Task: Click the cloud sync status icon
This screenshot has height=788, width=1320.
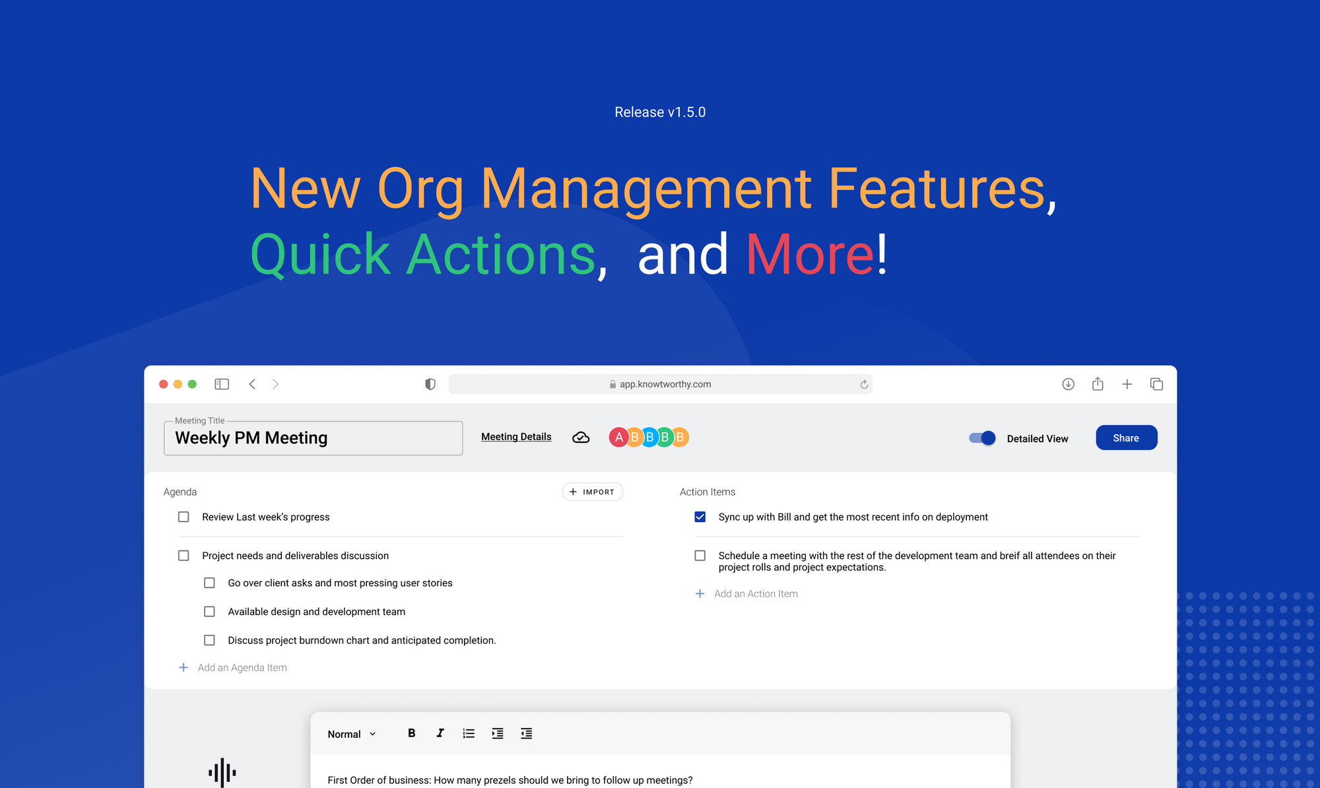Action: pos(580,437)
